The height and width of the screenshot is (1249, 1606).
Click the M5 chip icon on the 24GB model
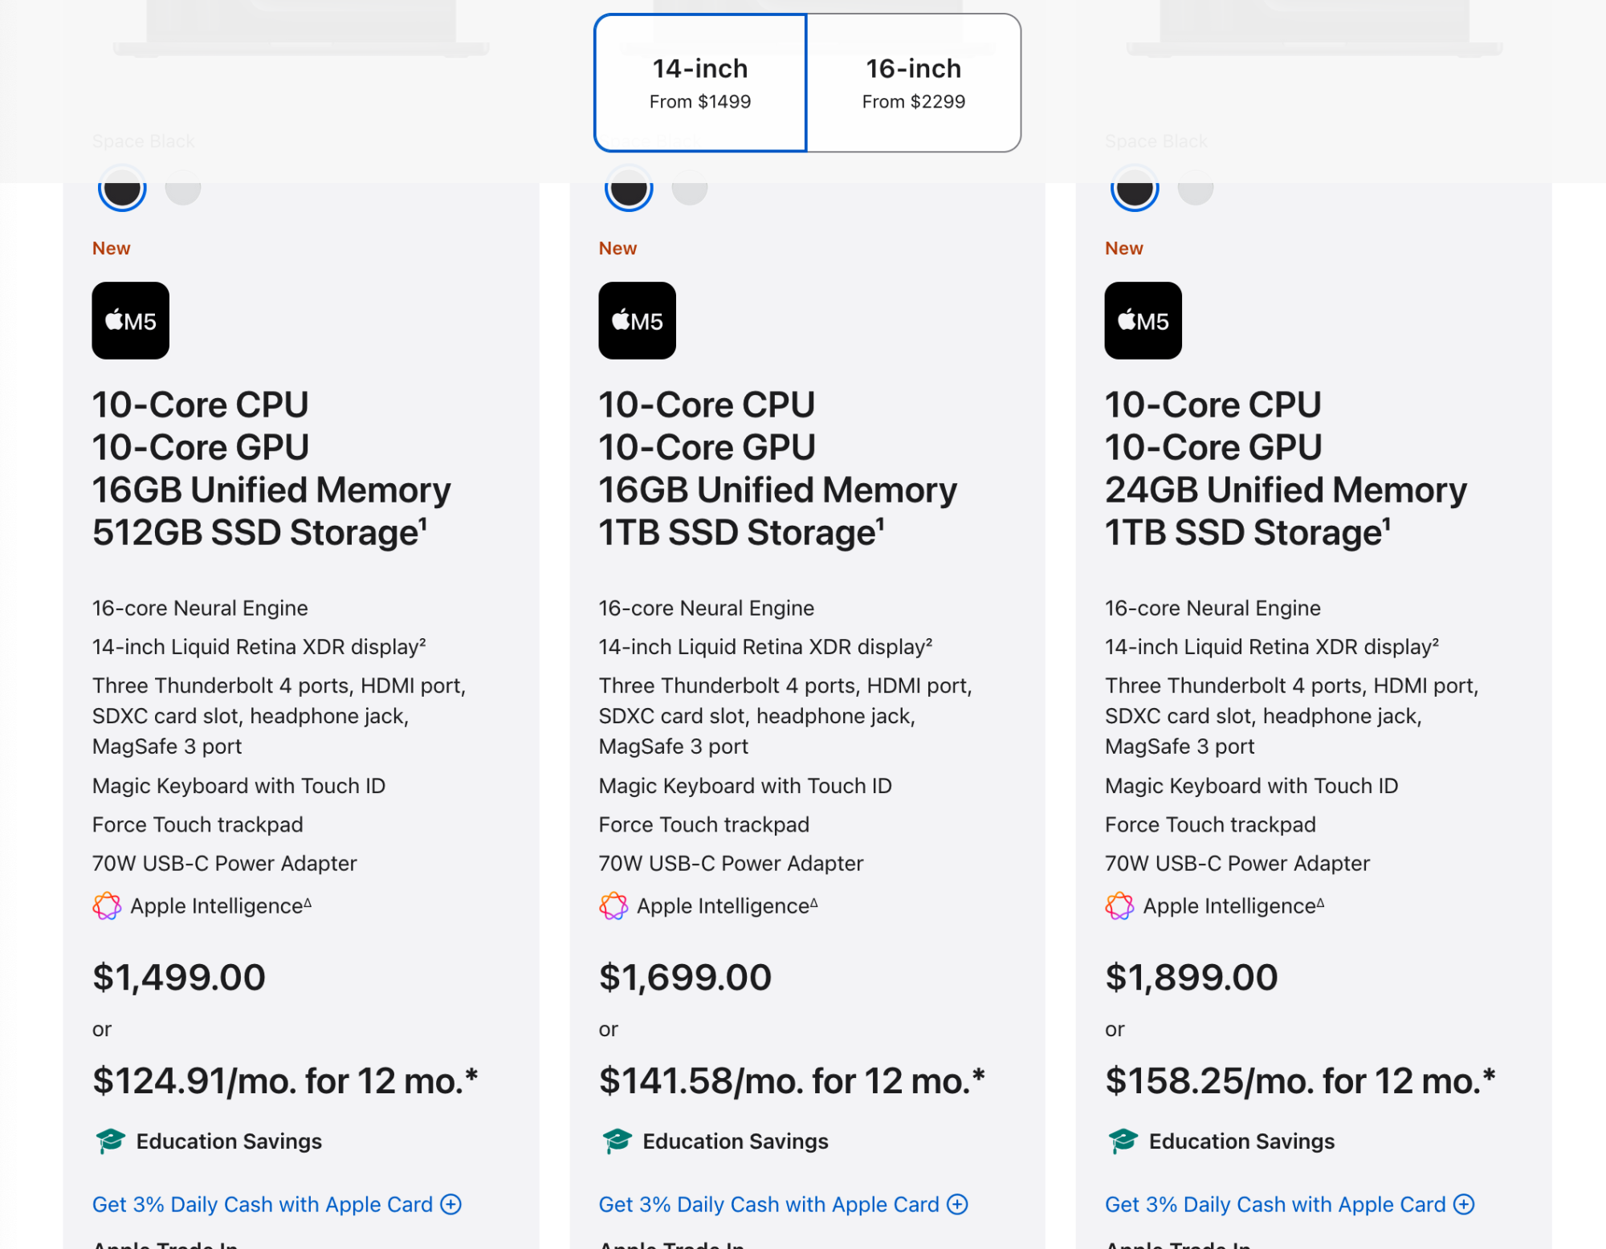pyautogui.click(x=1143, y=320)
